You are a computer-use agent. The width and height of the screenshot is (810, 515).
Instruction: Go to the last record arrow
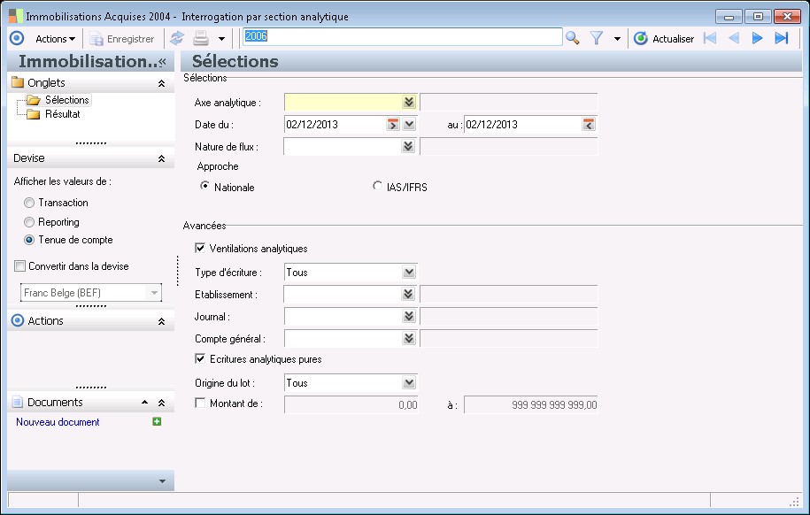pyautogui.click(x=781, y=38)
